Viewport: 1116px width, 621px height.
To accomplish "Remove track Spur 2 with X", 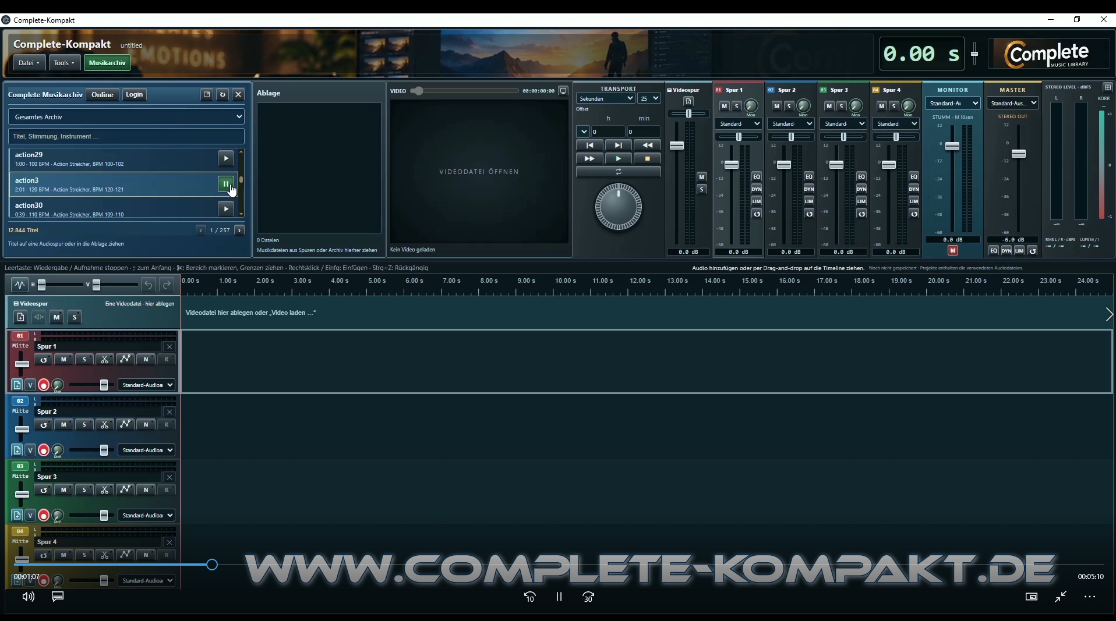I will tap(169, 412).
